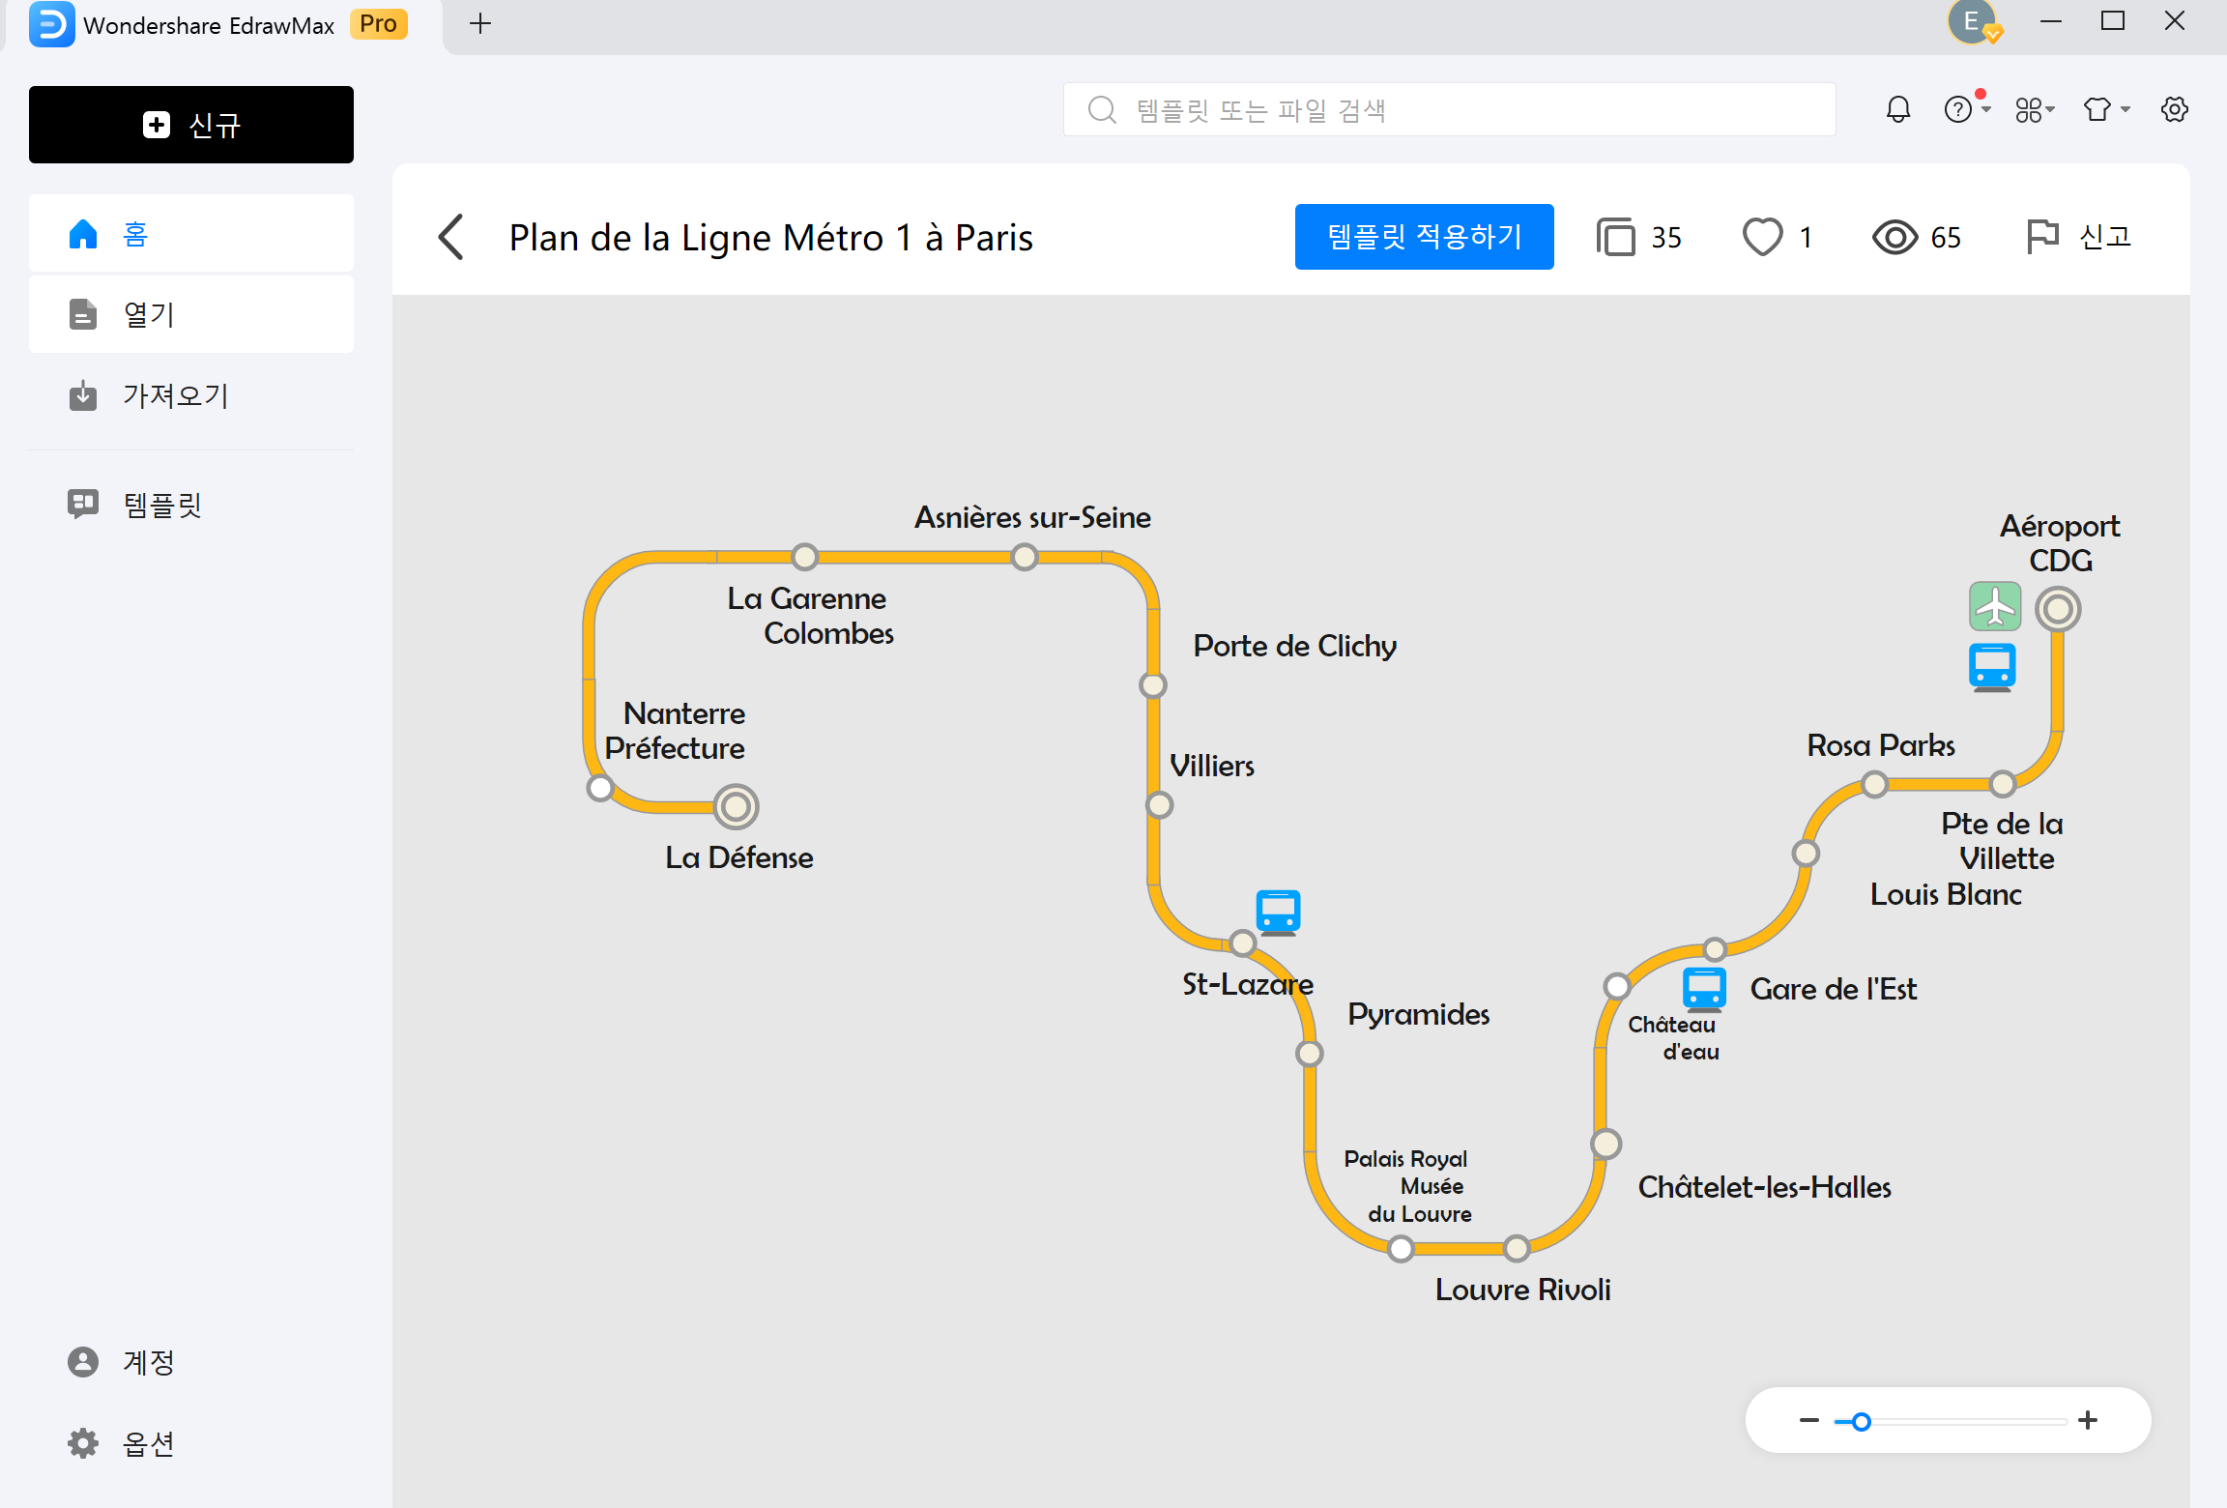The height and width of the screenshot is (1508, 2227).
Task: Zoom out with minus button
Action: (x=1809, y=1420)
